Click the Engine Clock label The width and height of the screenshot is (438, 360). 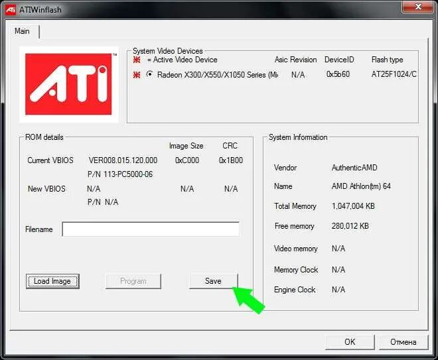pos(295,290)
